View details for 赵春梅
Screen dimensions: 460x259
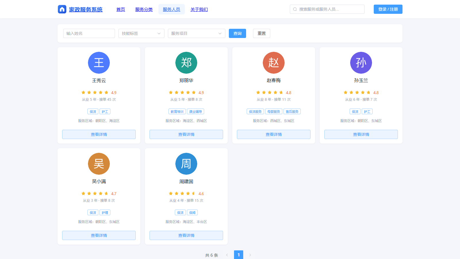tap(274, 134)
